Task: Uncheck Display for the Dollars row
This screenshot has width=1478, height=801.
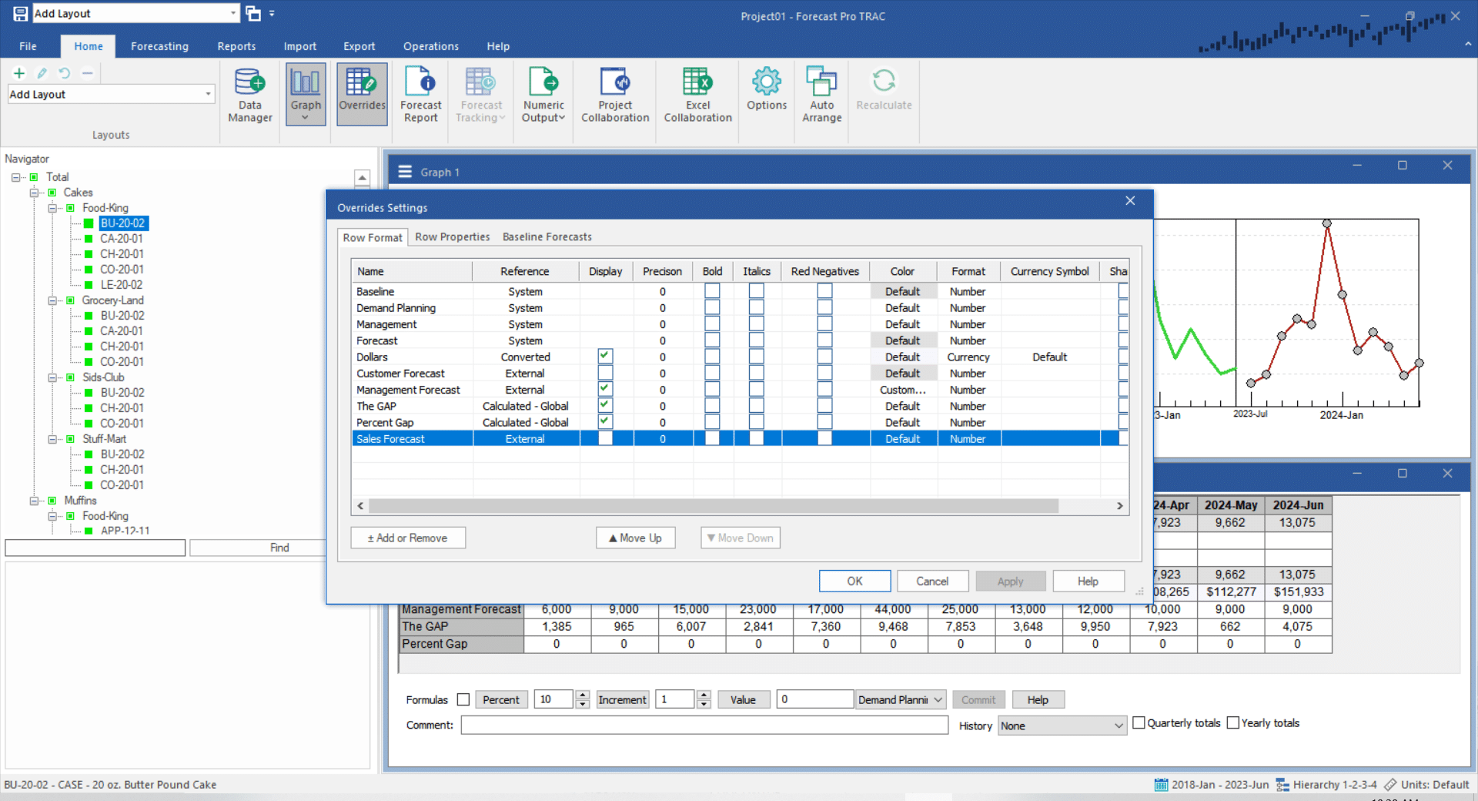Action: pyautogui.click(x=605, y=356)
